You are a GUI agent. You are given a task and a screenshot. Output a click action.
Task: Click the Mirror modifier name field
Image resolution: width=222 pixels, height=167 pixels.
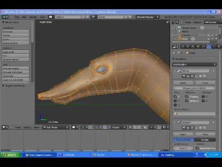[195, 71]
